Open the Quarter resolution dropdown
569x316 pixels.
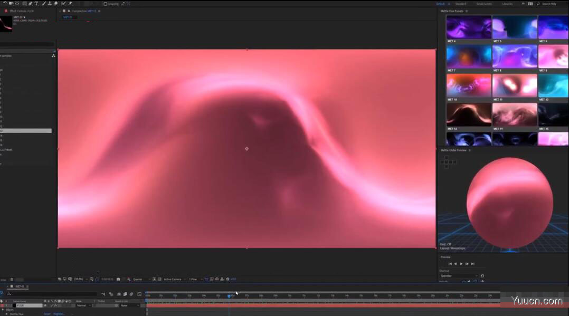pos(141,280)
